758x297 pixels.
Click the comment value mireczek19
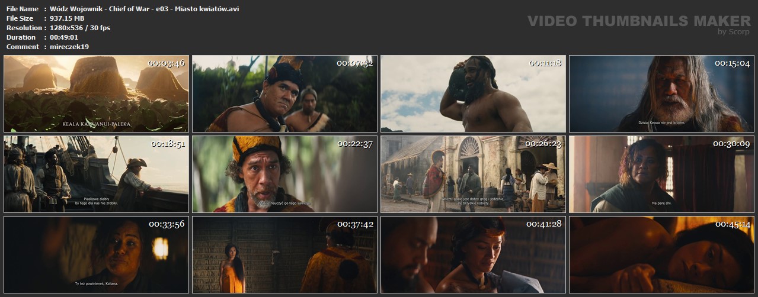[69, 47]
